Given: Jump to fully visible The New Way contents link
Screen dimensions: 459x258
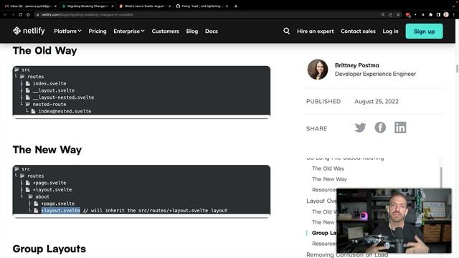Looking at the screenshot, I should point(329,179).
